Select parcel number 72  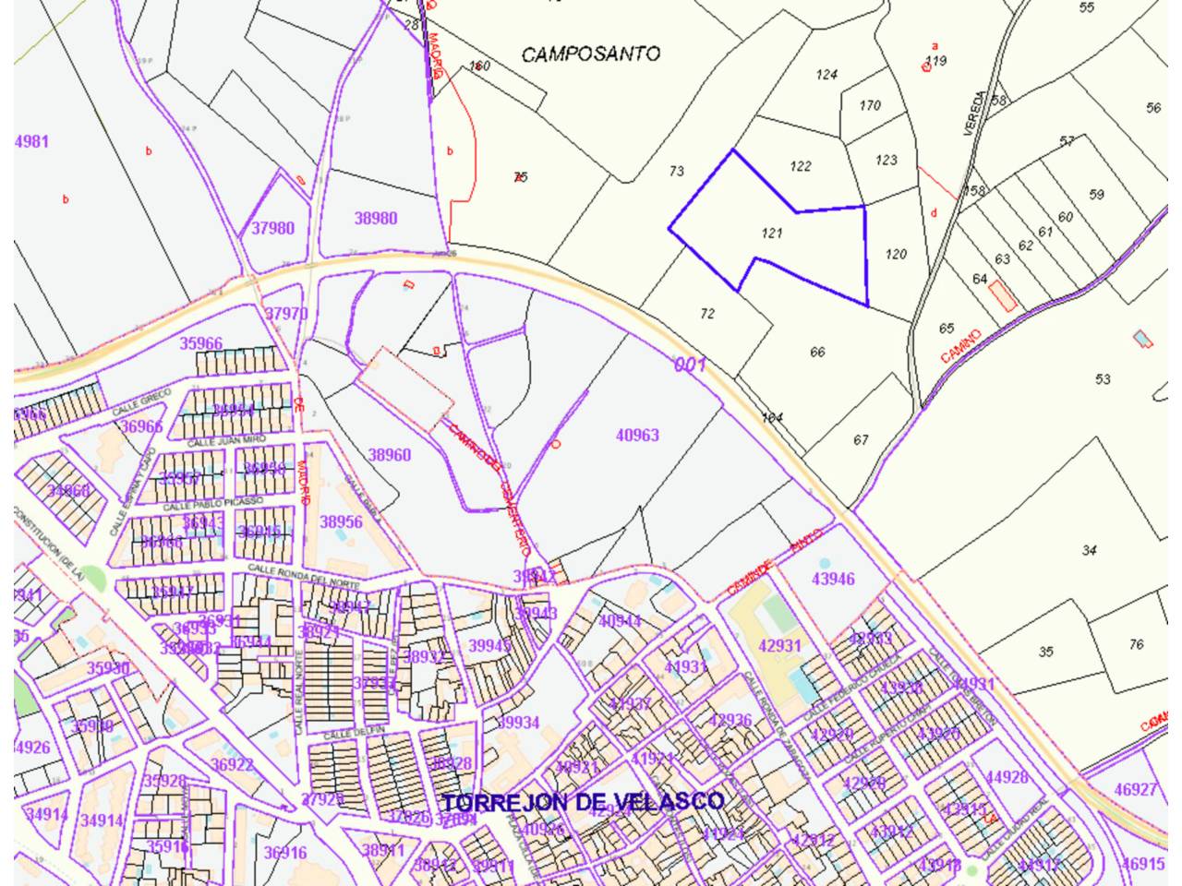707,314
